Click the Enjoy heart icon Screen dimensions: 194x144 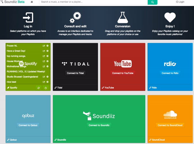[170, 17]
